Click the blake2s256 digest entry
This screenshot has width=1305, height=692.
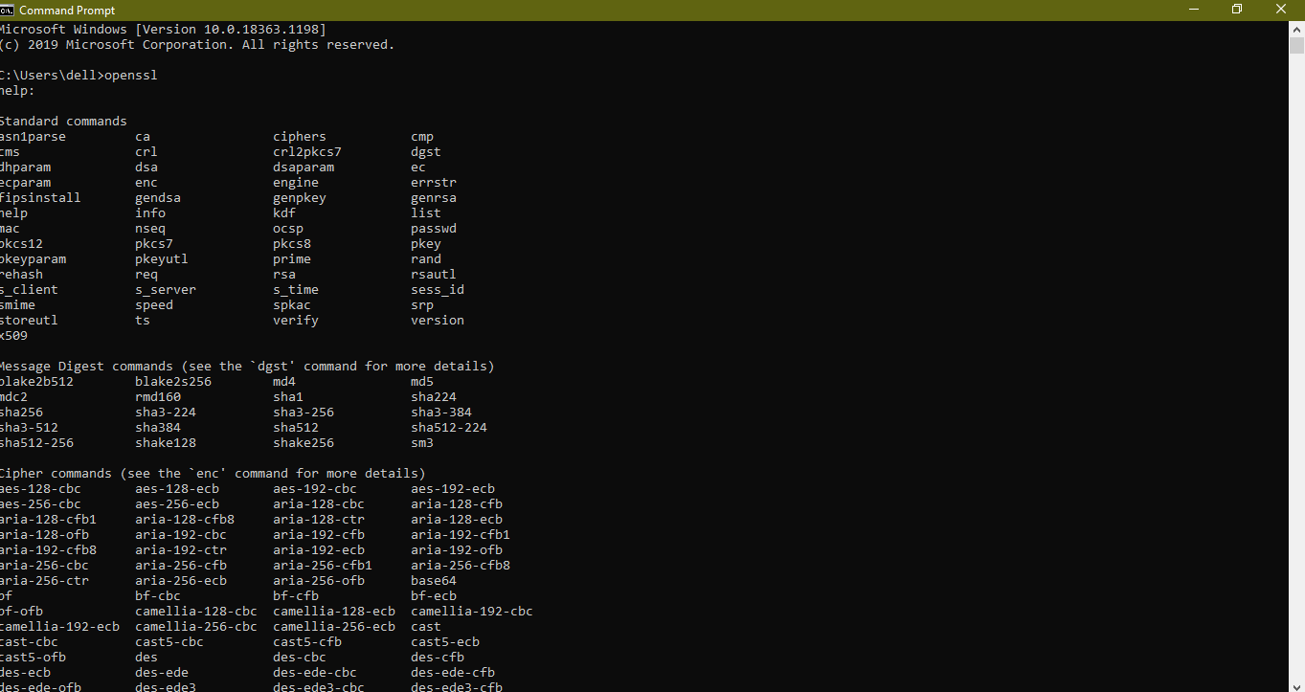click(173, 382)
